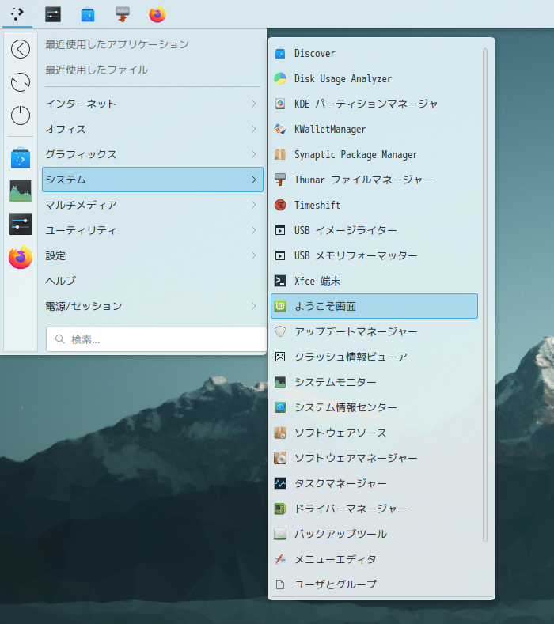Launch KWalletManager
The image size is (554, 624).
click(x=374, y=129)
